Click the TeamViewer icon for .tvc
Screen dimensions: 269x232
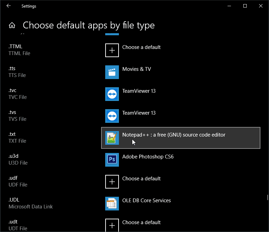click(x=112, y=94)
